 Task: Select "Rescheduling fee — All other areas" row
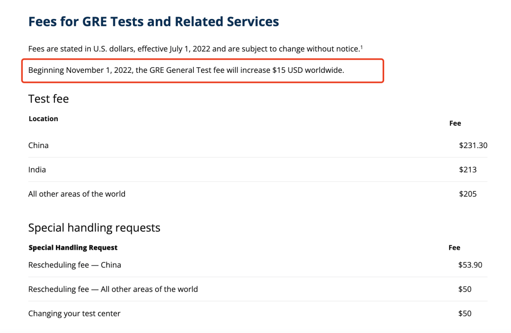tap(113, 289)
